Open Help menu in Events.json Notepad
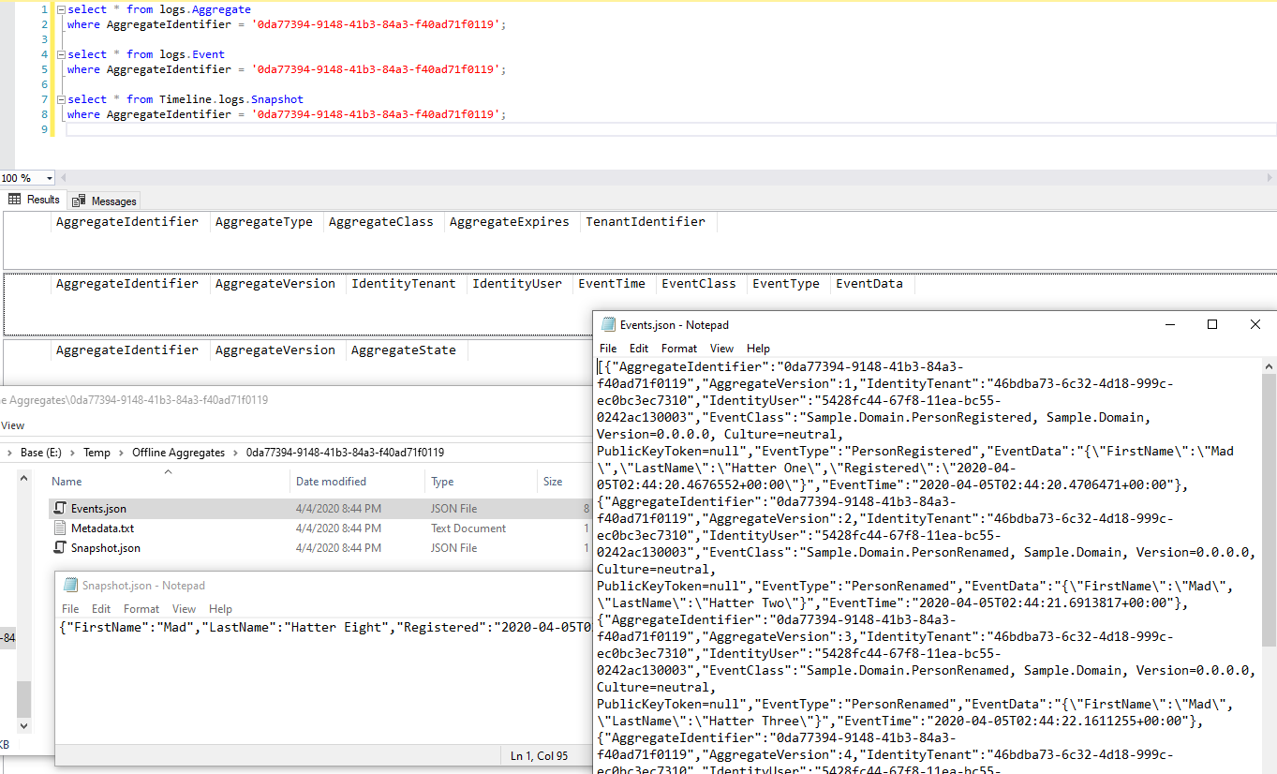The image size is (1277, 774). [x=758, y=349]
